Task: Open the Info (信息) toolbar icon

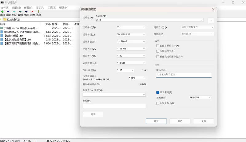Action: (38, 12)
